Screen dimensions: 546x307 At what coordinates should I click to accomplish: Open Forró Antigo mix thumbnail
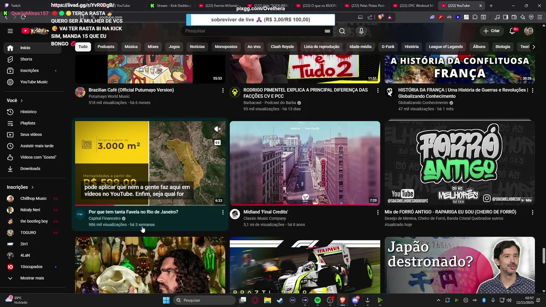coord(460,163)
